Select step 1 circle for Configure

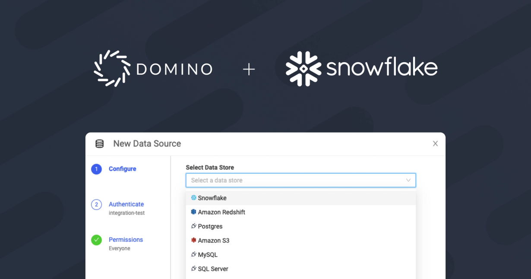96,169
